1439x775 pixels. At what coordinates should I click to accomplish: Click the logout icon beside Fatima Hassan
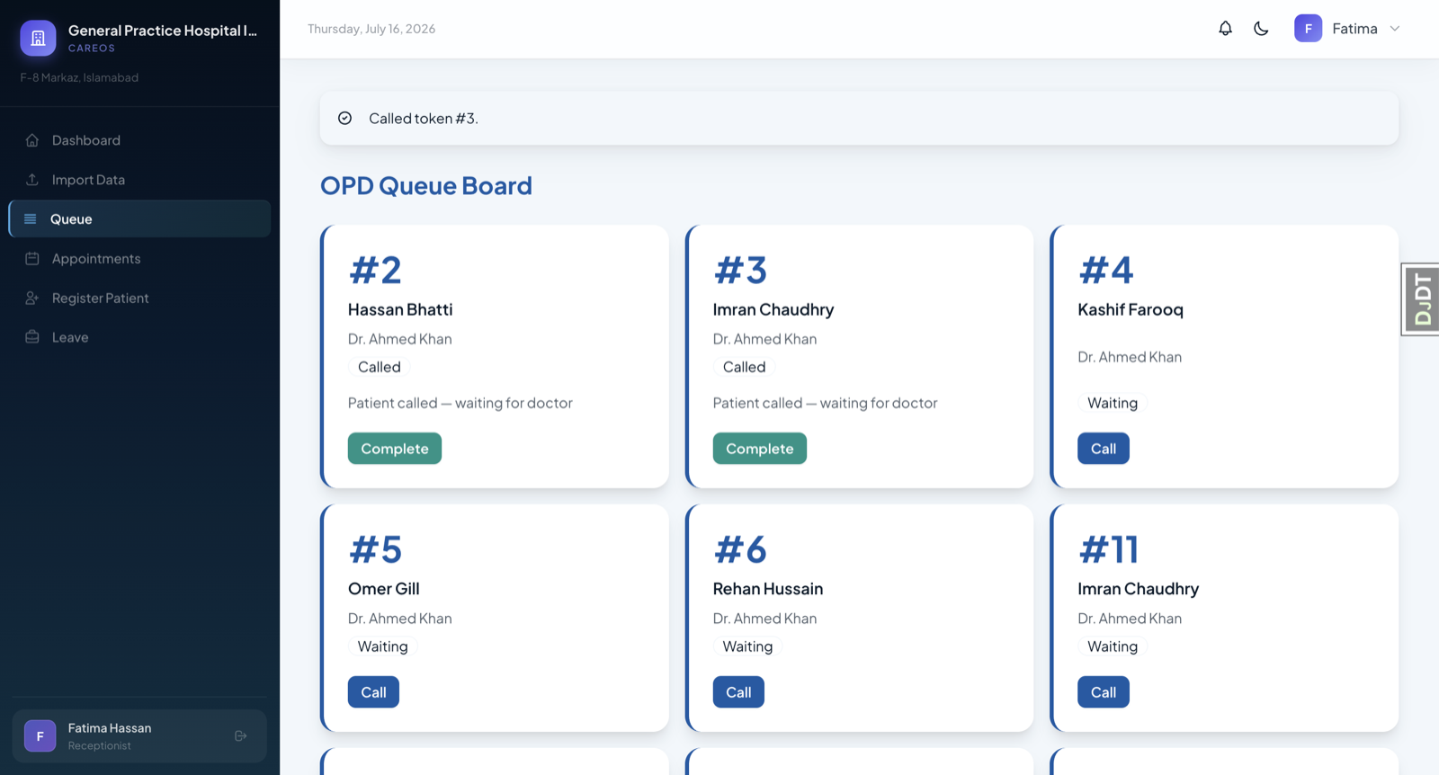tap(240, 735)
